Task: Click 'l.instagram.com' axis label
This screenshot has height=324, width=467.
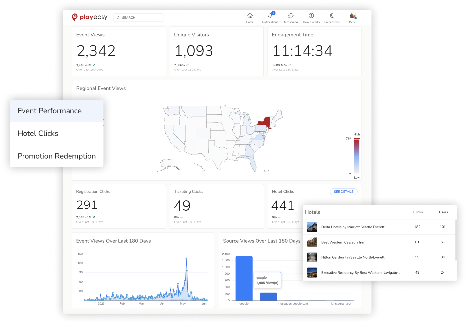Action: (x=342, y=304)
